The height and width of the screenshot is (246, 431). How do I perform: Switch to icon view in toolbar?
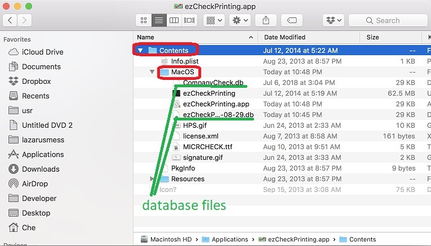tap(145, 20)
